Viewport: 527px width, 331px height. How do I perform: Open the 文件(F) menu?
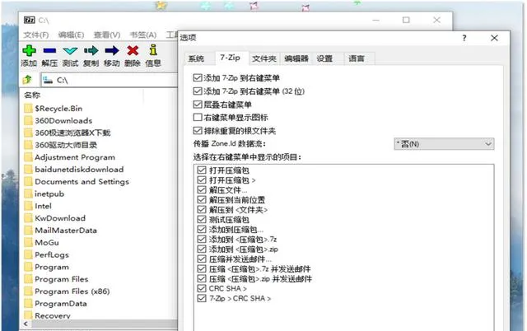point(36,35)
